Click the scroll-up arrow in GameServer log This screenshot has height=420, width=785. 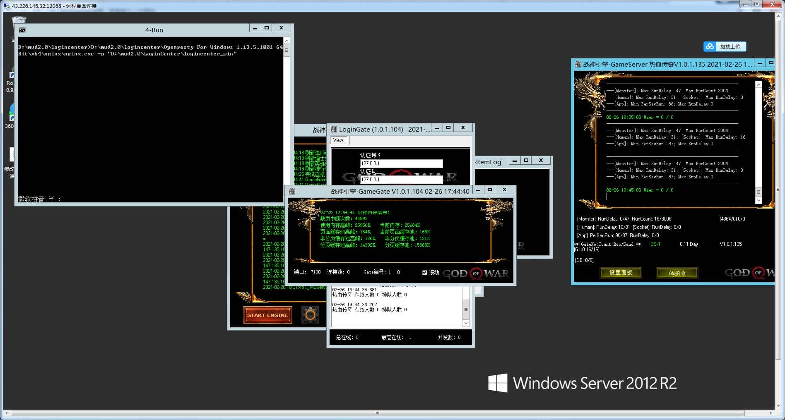pos(759,84)
